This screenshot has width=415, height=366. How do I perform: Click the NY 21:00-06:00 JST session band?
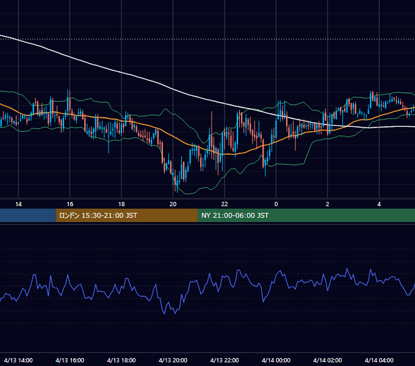coord(306,215)
